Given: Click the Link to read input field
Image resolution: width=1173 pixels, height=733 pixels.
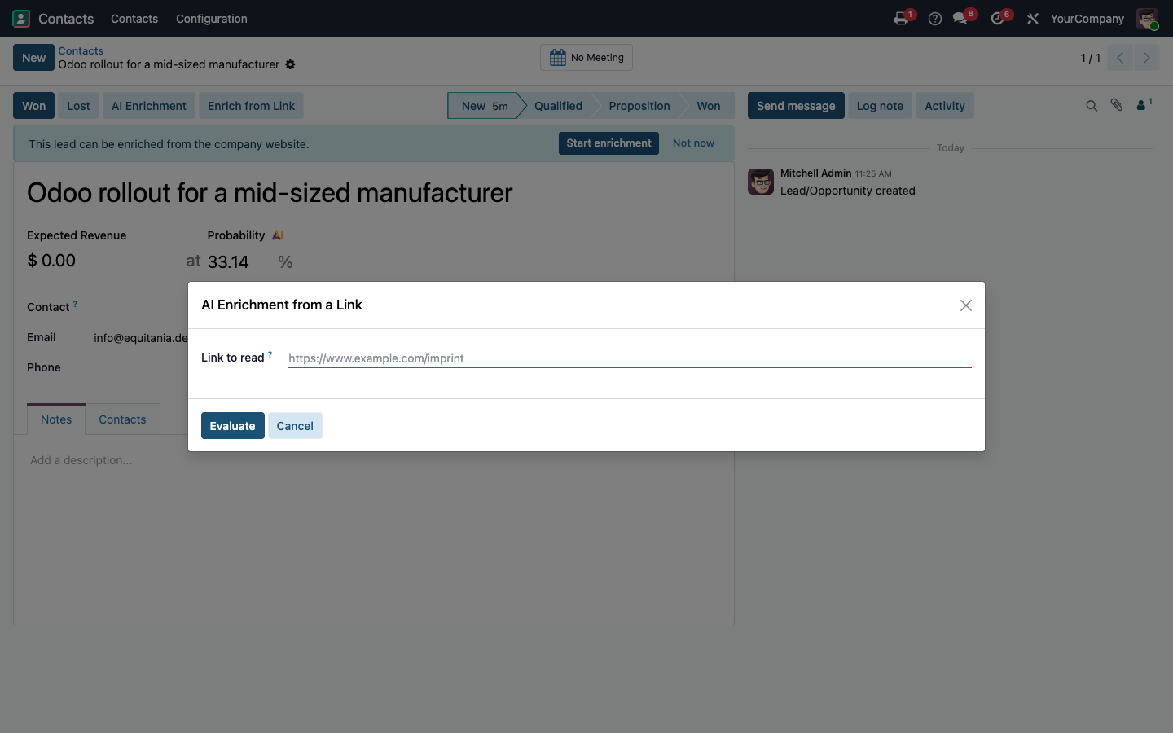Looking at the screenshot, I should pos(630,358).
